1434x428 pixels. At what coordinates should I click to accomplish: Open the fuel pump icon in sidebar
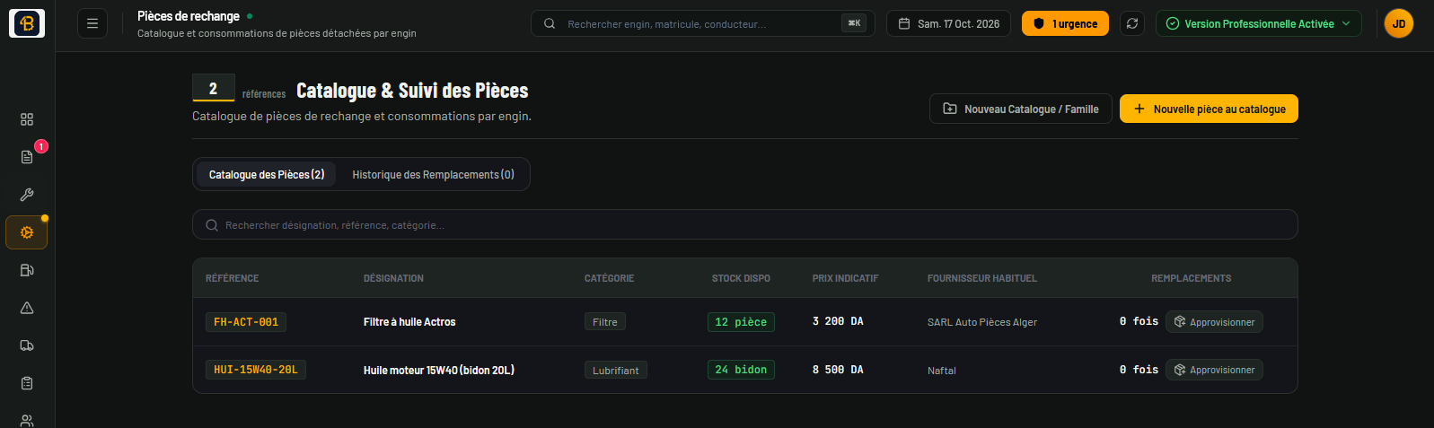click(x=27, y=270)
